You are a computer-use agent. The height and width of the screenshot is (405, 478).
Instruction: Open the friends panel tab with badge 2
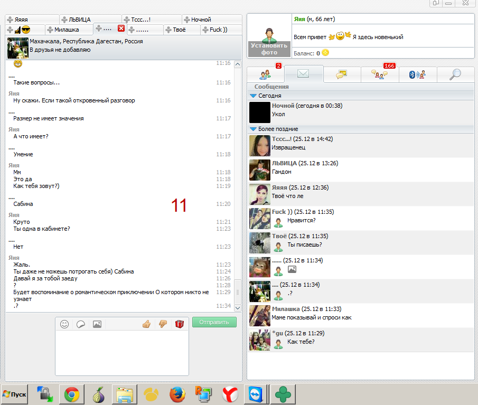pyautogui.click(x=265, y=74)
